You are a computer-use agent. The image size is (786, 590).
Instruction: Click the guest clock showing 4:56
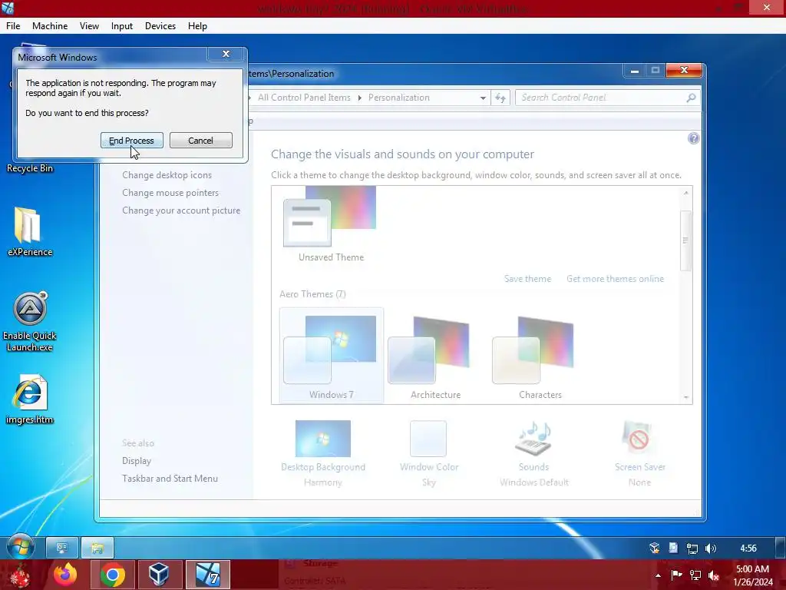pyautogui.click(x=748, y=549)
